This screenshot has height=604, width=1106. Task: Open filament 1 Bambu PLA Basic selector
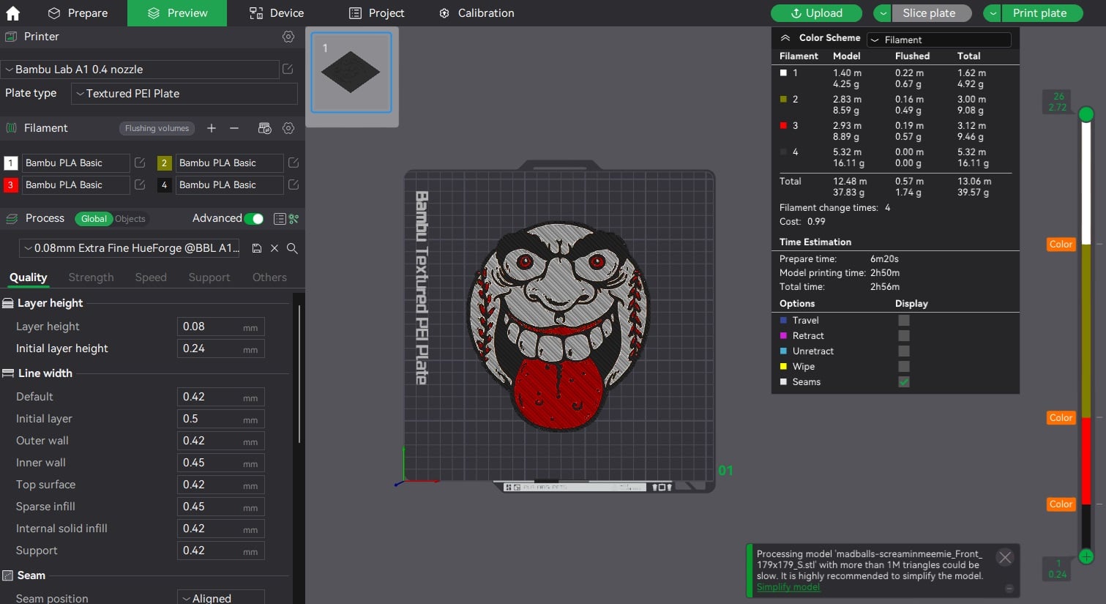click(x=75, y=163)
